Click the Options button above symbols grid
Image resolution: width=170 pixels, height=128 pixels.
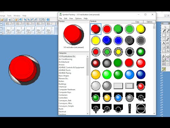tap(149, 22)
